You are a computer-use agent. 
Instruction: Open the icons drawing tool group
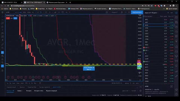point(3,40)
